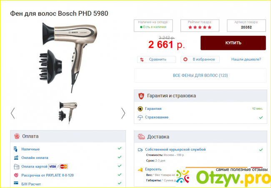Viewport: 271px width, 188px height.
Task: Follow the Нашли дешевле? link
Action: coord(246,59)
